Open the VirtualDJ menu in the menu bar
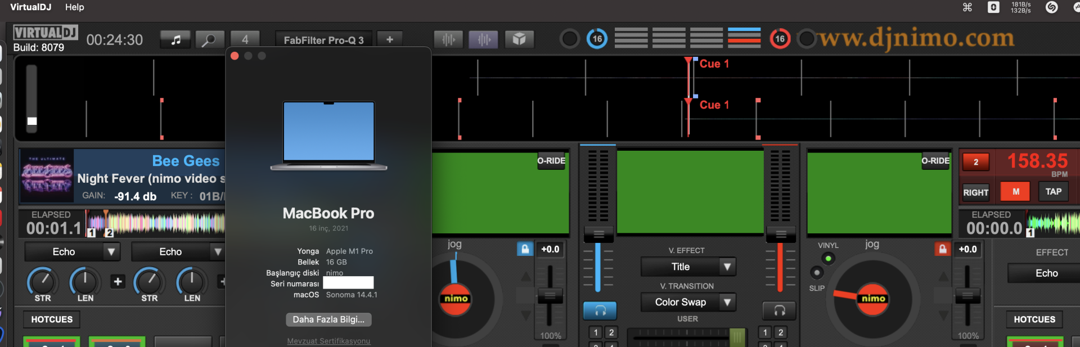Image resolution: width=1080 pixels, height=347 pixels. point(30,7)
